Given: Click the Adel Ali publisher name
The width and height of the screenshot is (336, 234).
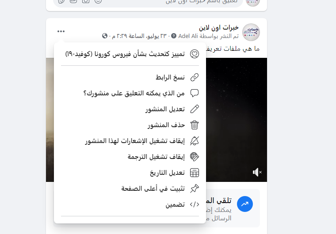Looking at the screenshot, I should point(188,36).
